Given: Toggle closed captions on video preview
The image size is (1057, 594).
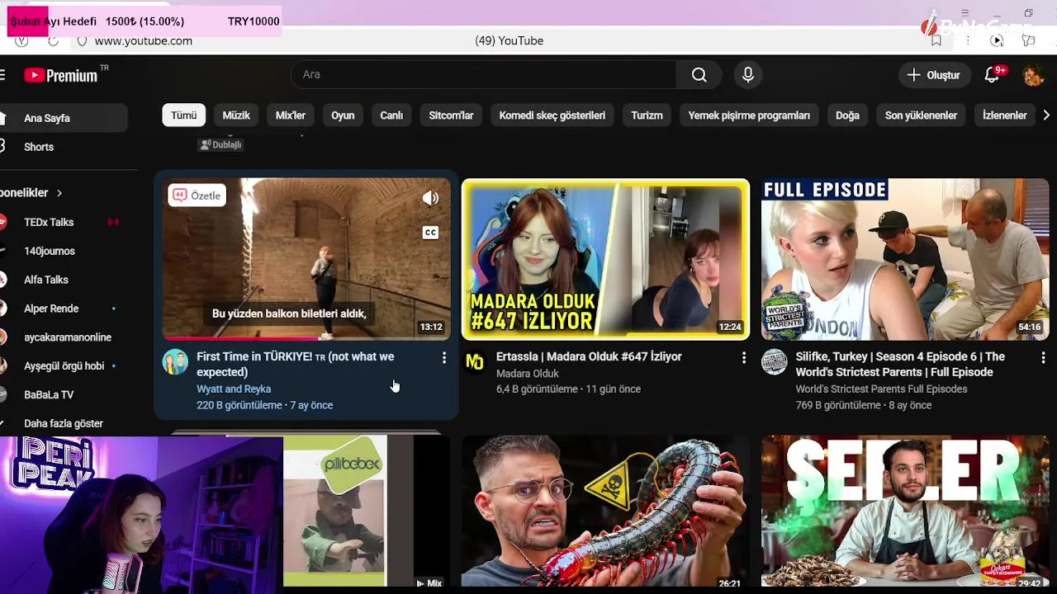Looking at the screenshot, I should point(430,233).
